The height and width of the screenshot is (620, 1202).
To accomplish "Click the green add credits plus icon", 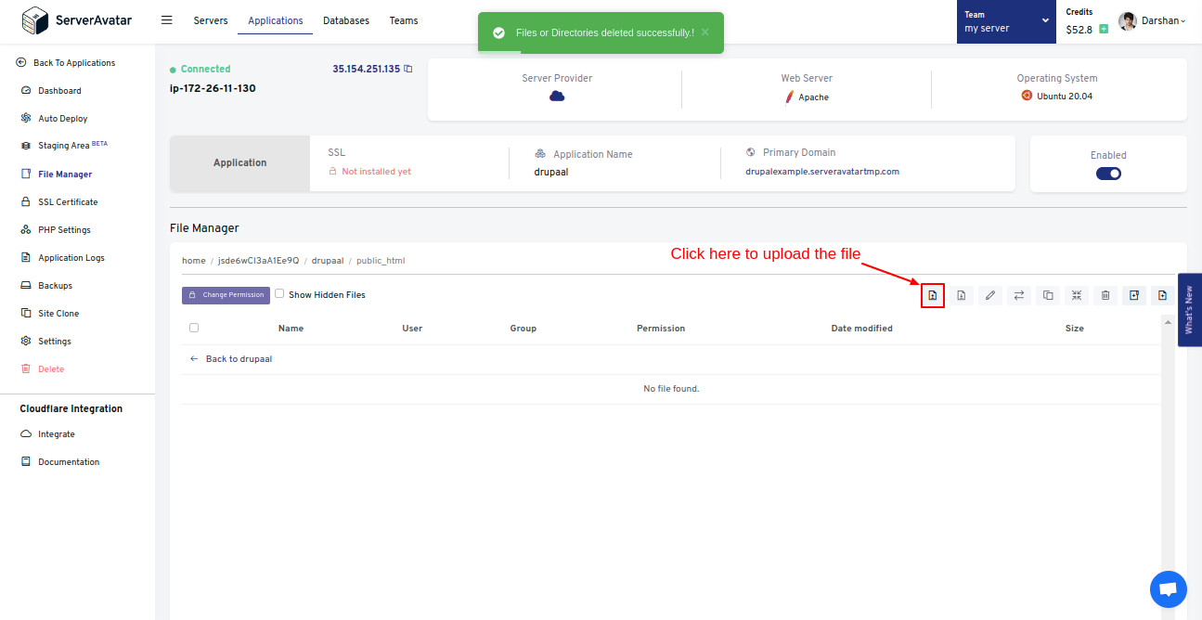I will coord(1104,30).
